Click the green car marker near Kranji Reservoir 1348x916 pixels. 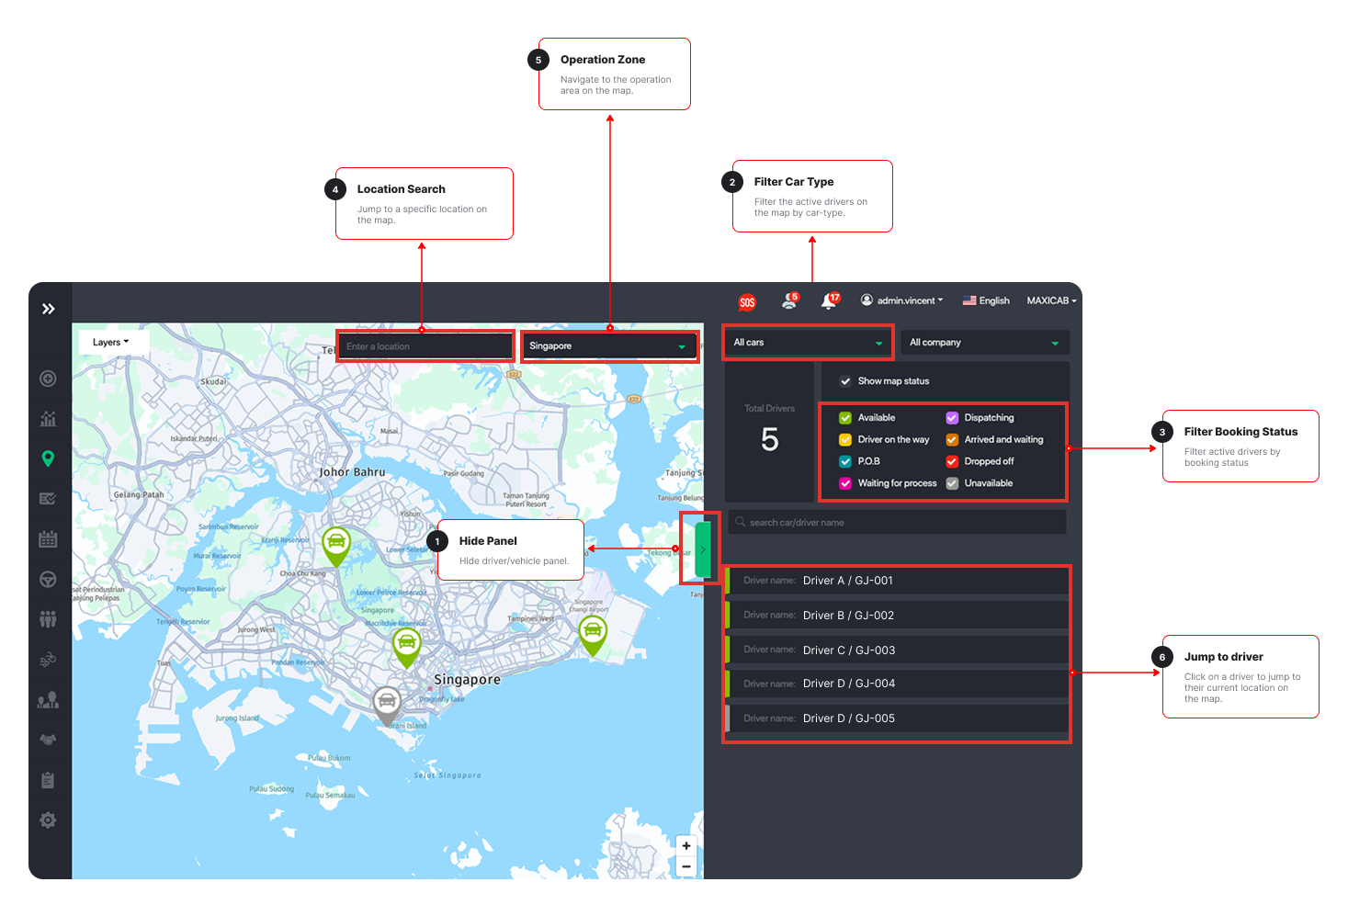point(336,545)
